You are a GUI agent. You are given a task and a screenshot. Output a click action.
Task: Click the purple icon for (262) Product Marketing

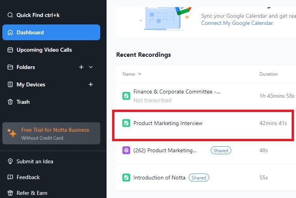coord(126,150)
